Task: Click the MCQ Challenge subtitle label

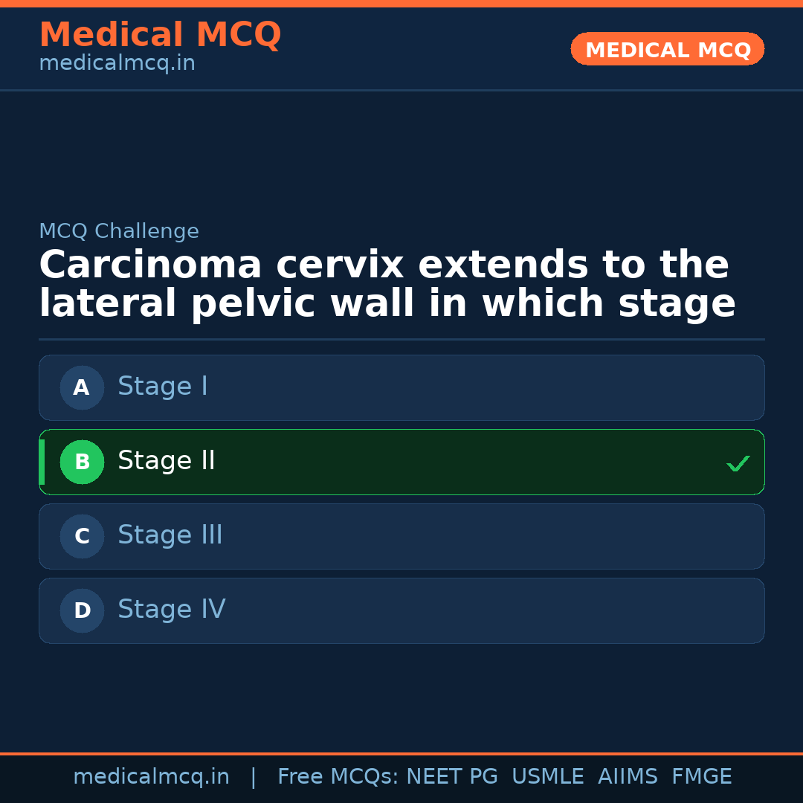Action: pos(119,231)
